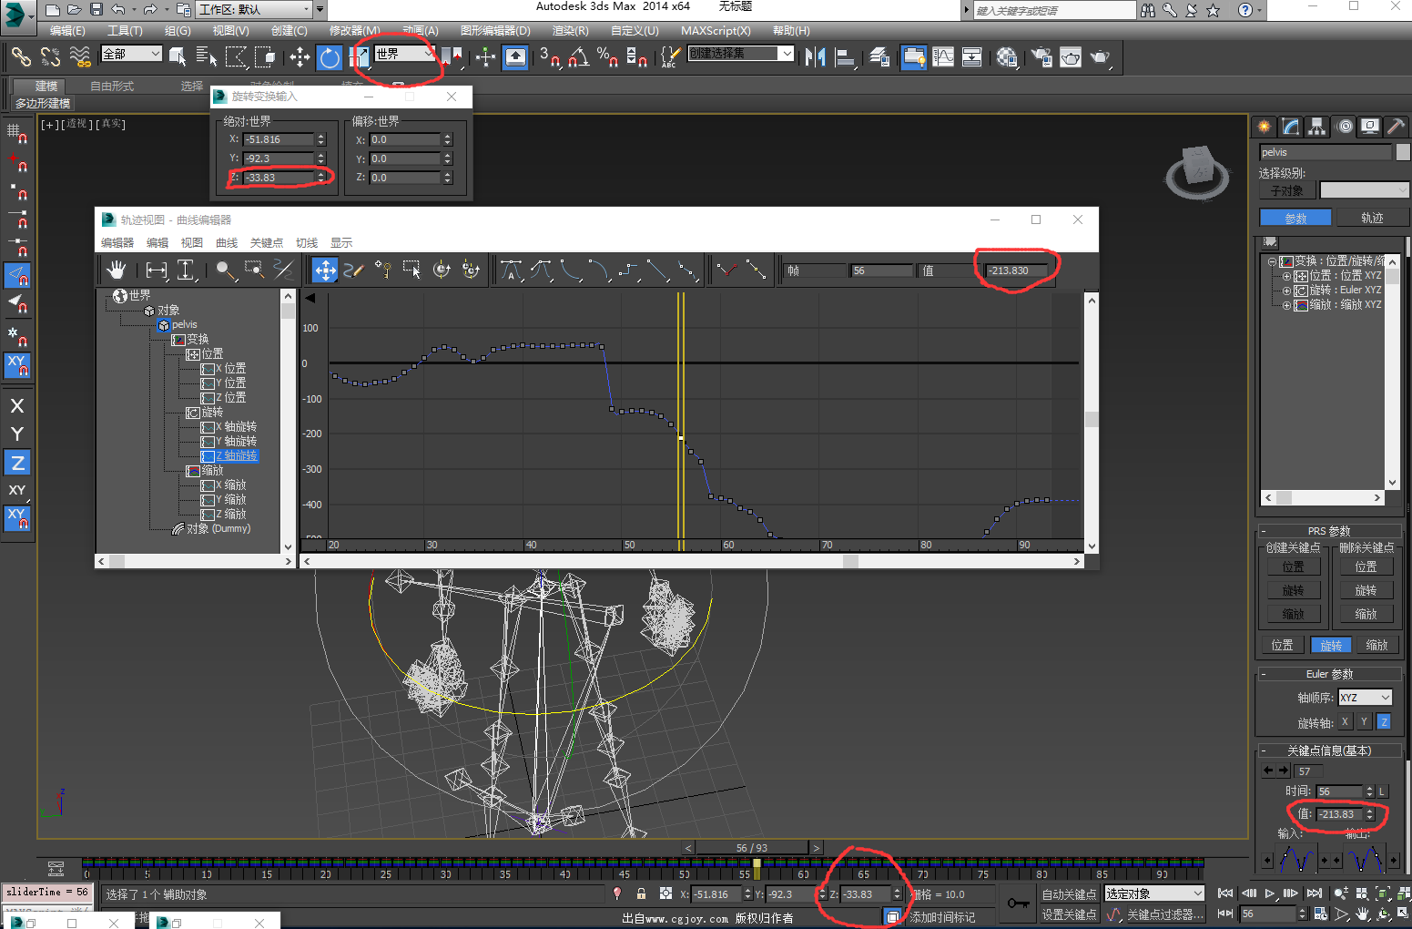
Task: Click the object color swatch beside pelvis
Action: coord(1403,152)
